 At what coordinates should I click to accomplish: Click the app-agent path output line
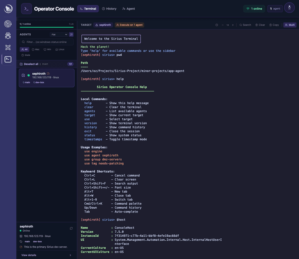coord(132,71)
